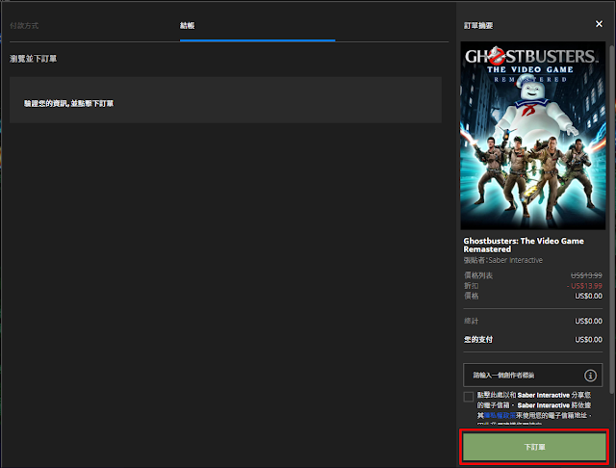This screenshot has width=616, height=468.
Task: Click the 總計 total row label
Action: 471,321
